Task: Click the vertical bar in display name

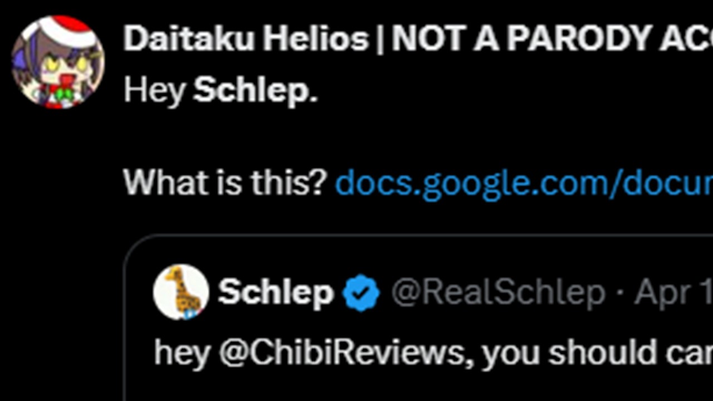Action: 380,39
